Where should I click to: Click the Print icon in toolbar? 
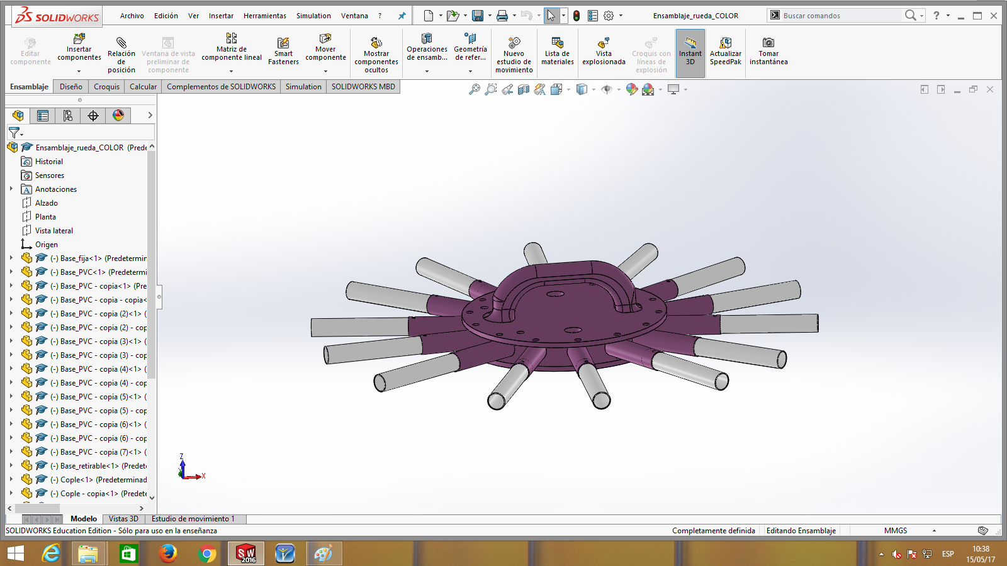502,16
